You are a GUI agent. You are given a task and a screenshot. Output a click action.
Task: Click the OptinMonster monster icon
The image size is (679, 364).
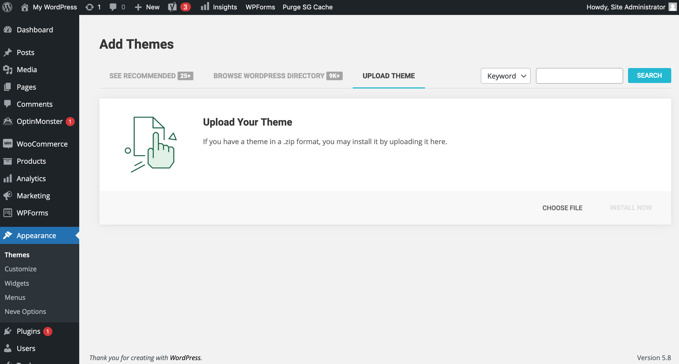pos(8,121)
